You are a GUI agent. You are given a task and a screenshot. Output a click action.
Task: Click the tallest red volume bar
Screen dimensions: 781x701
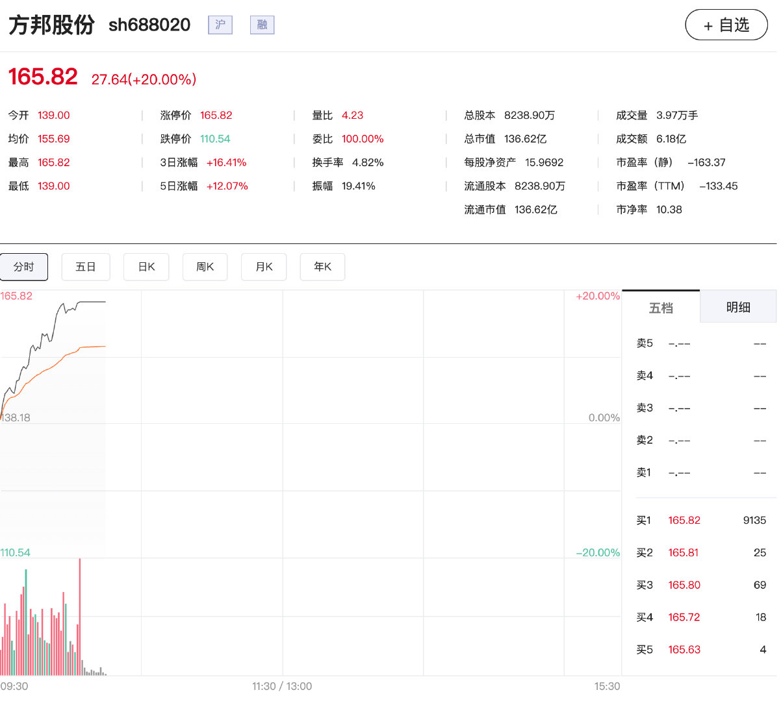coord(79,617)
